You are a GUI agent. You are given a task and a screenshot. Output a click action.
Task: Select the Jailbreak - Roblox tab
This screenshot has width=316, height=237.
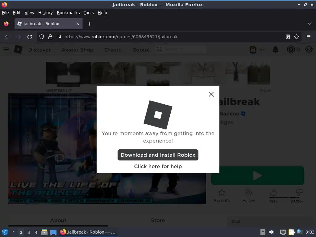[48, 24]
